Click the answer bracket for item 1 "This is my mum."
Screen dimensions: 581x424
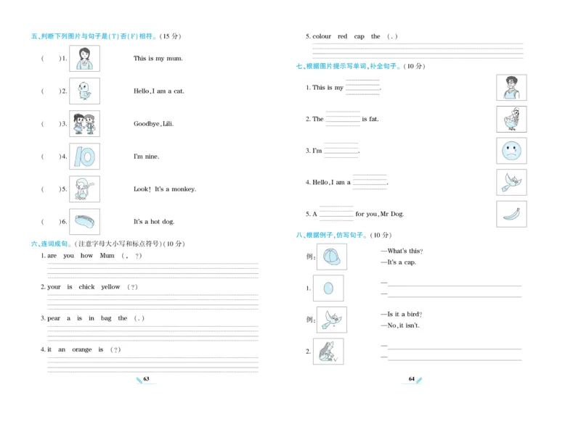click(x=51, y=59)
